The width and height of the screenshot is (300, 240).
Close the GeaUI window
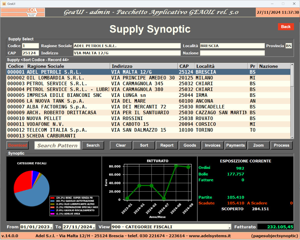pos(294,4)
